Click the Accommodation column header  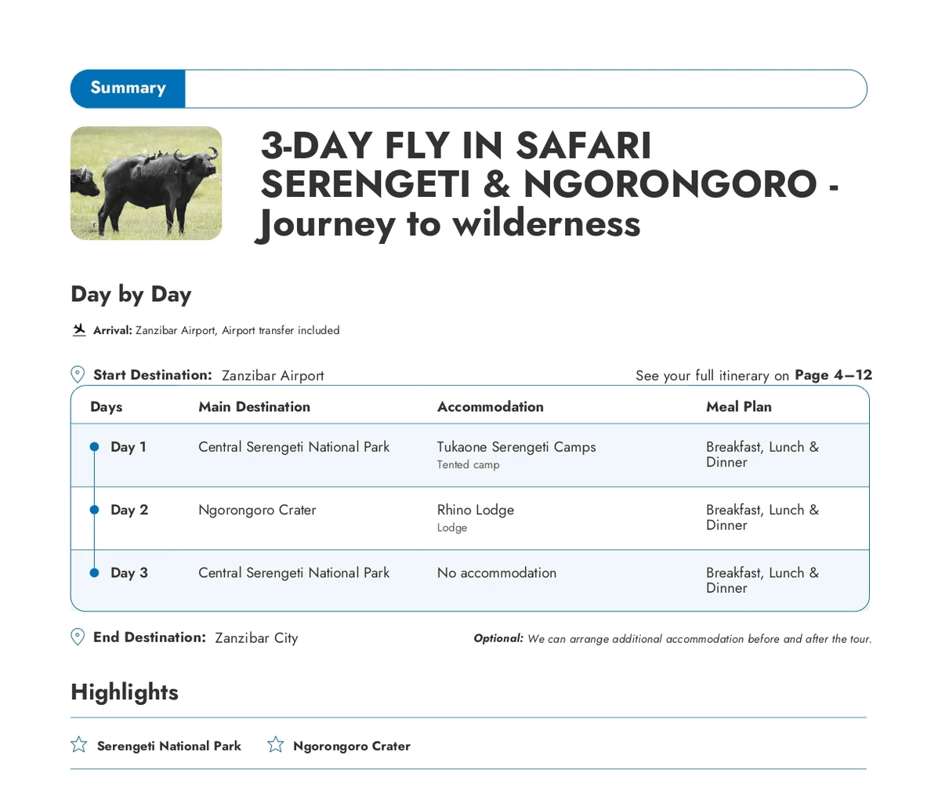(x=490, y=406)
